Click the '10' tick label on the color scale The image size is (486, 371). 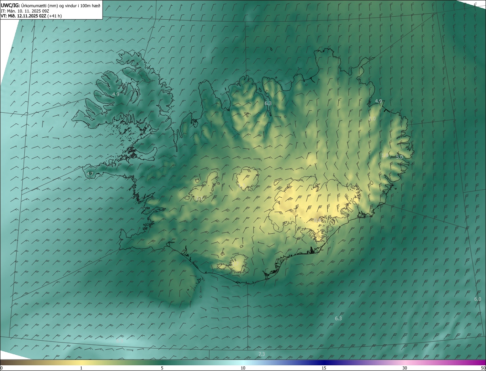click(x=243, y=368)
